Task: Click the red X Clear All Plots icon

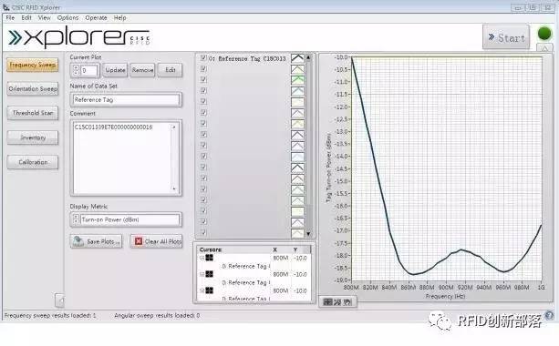Action: [x=139, y=241]
